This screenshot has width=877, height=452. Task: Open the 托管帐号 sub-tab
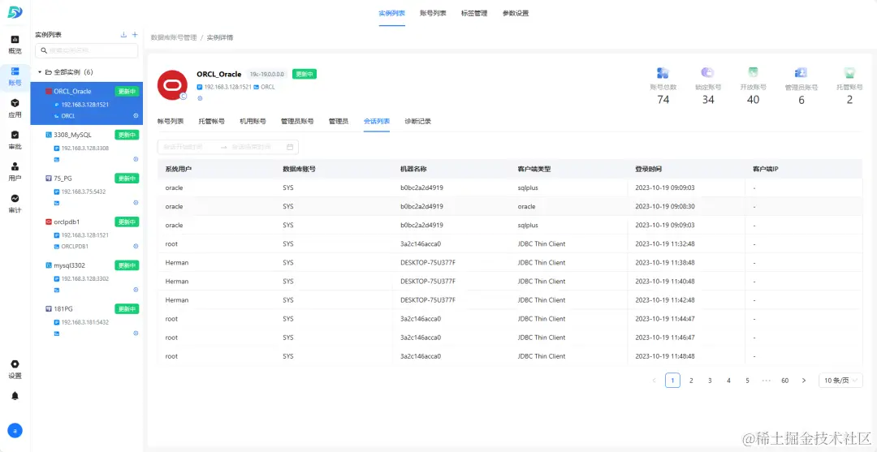pos(211,121)
